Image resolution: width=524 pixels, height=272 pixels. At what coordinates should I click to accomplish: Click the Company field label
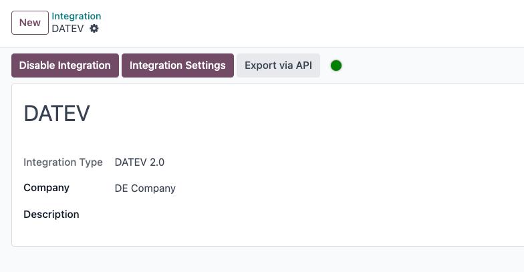click(47, 188)
